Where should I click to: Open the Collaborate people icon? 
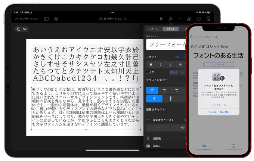189,19
